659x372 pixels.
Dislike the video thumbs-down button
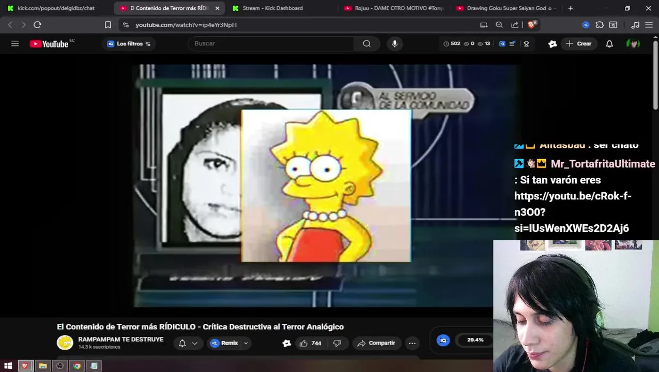point(338,343)
